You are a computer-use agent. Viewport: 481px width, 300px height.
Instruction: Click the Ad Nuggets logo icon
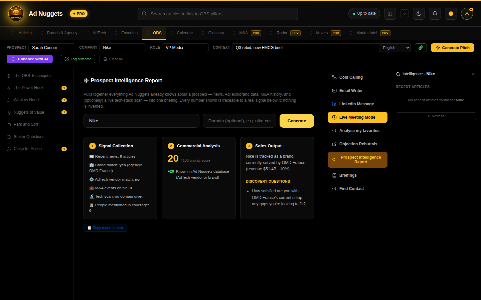point(16,14)
